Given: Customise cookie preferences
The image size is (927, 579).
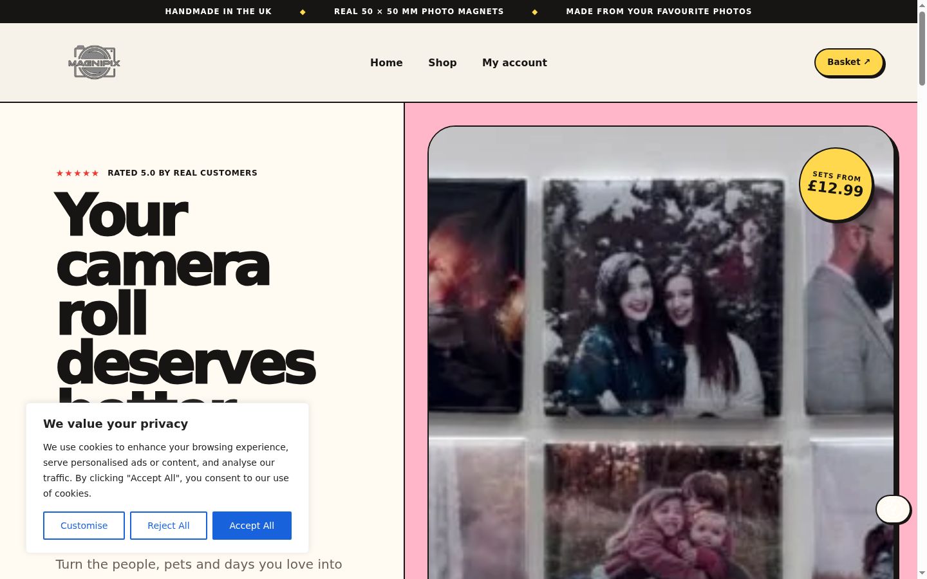Looking at the screenshot, I should click(84, 526).
